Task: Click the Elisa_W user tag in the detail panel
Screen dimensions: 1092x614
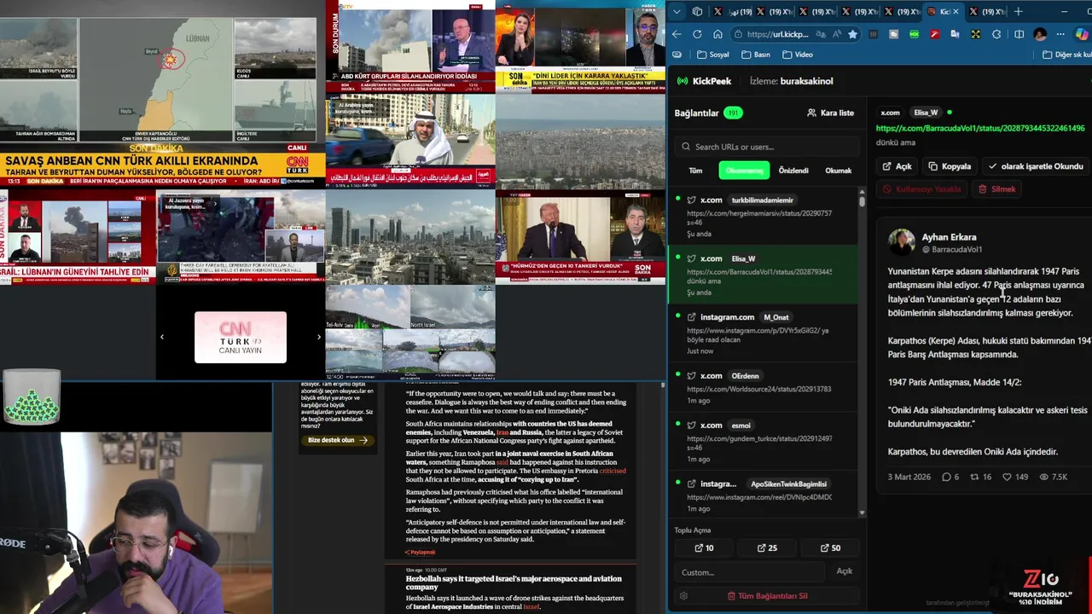Action: point(926,113)
